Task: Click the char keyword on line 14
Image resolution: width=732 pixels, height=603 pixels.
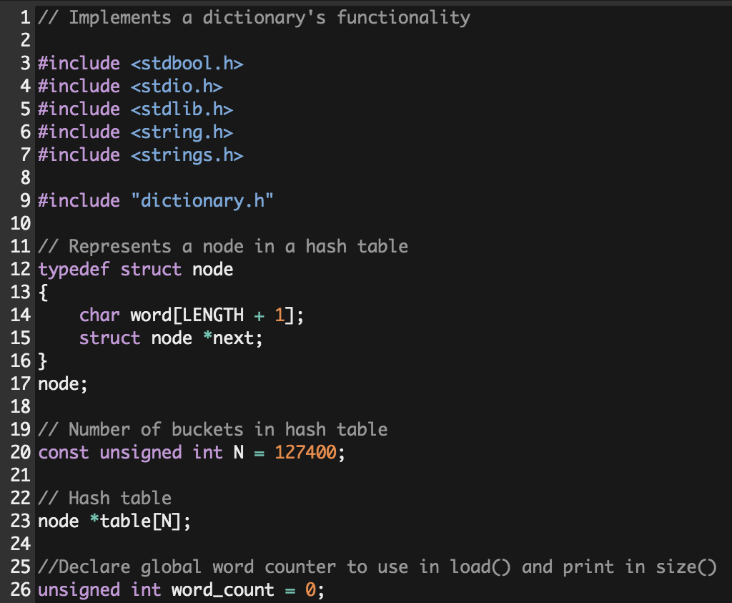Action: 99,315
